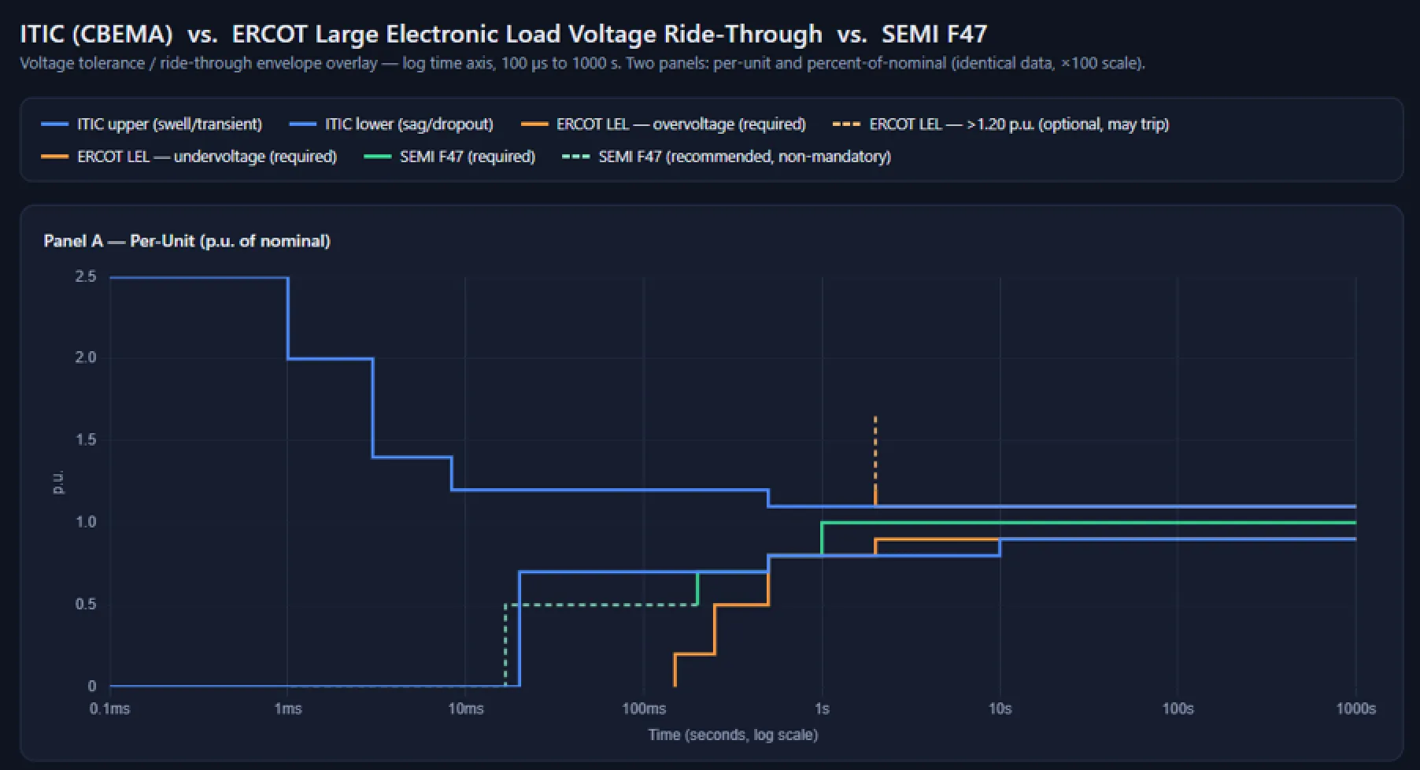Click the 1.0 y-axis tick label
Screen dimensions: 1420x770
pos(86,522)
